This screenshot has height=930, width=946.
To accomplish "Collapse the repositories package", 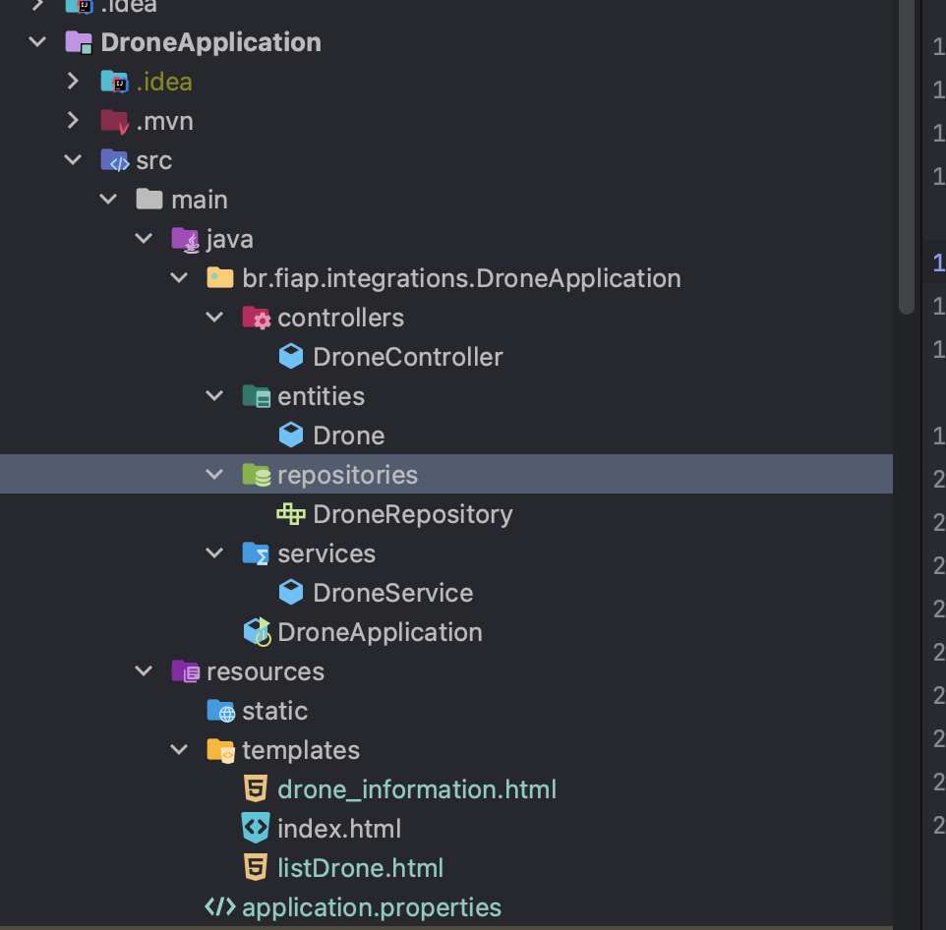I will 214,474.
